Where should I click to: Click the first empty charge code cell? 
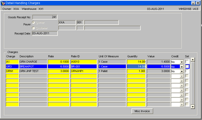pos(12,76)
